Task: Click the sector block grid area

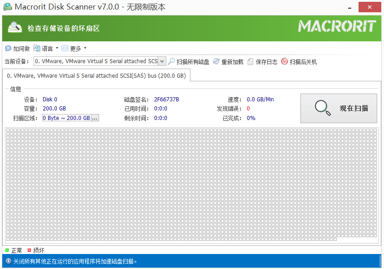Action: [191, 185]
